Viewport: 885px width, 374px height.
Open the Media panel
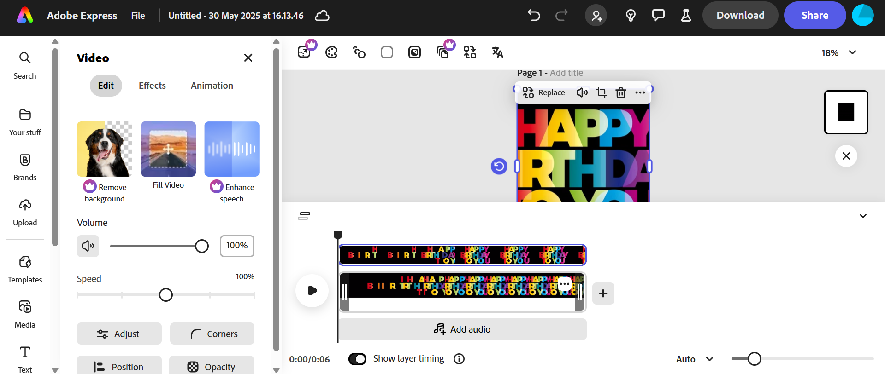point(25,314)
